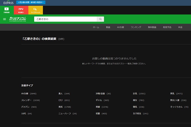Focus the search field containing 乙都さきの
Screen dimensions: 191x127
65,19
